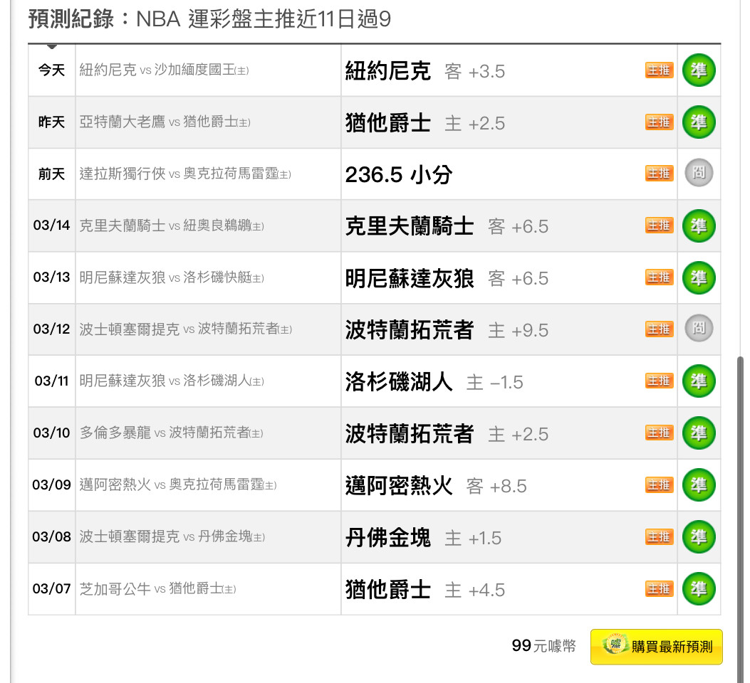Open matchup 邁阿密熱火 vs 奧克拉荷馬雷霆
Image resolution: width=750 pixels, height=683 pixels.
(x=178, y=485)
